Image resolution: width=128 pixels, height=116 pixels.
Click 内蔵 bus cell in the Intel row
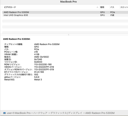coord(112,15)
